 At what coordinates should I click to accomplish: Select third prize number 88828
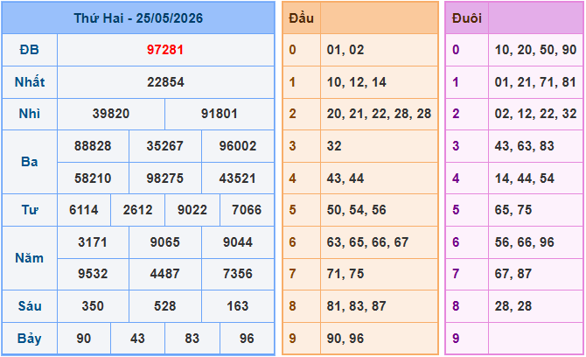[93, 146]
